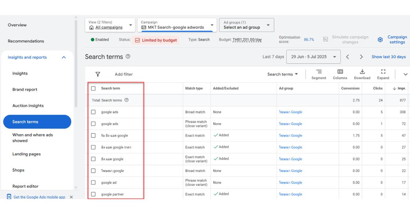This screenshot has width=410, height=214.
Task: Open When and where ads showed
Action: (x=32, y=138)
